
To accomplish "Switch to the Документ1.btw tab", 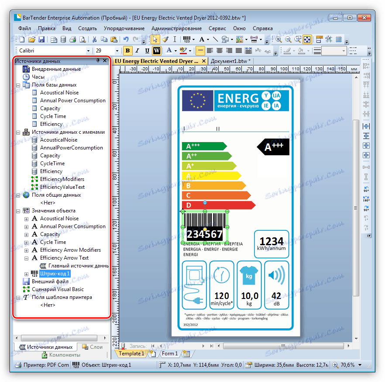I will 230,61.
